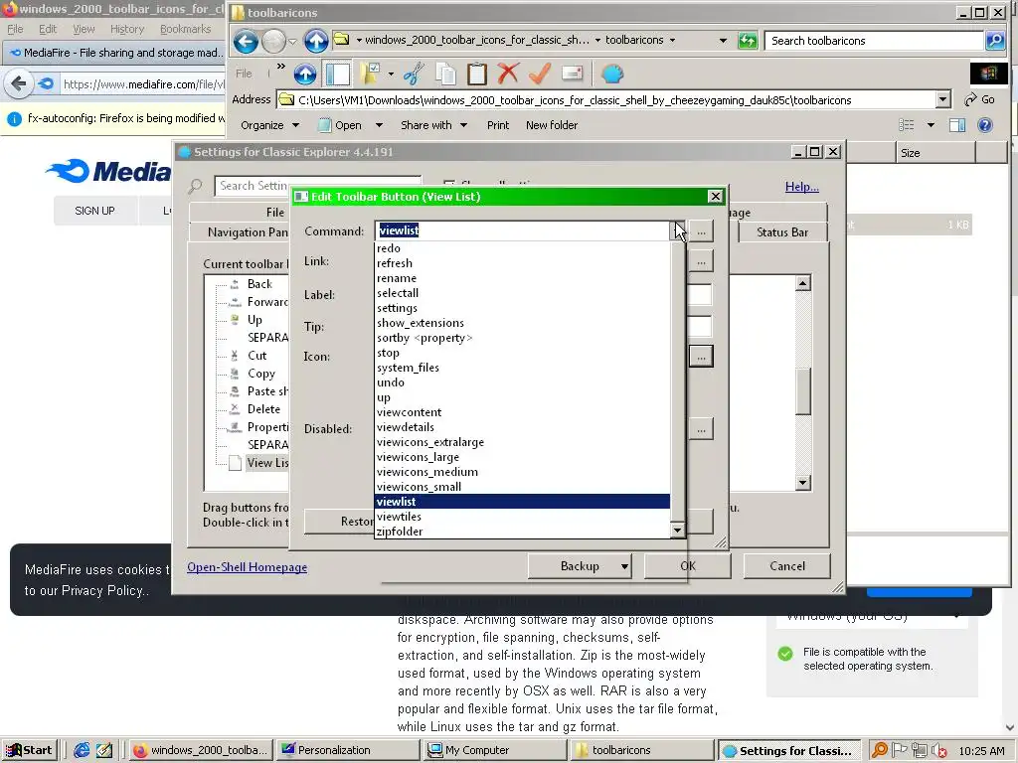Click the Help question mark icon in Explorer
1018x763 pixels.
985,125
